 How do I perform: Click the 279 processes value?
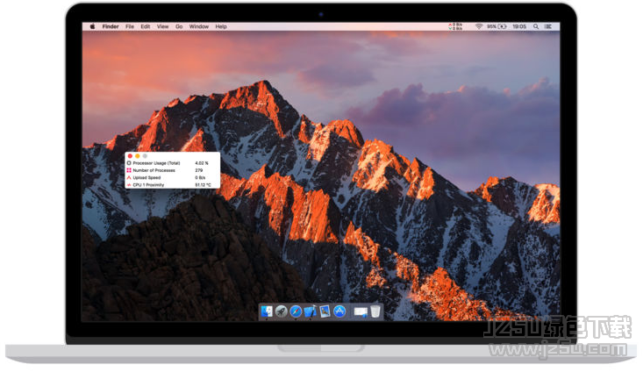[199, 170]
